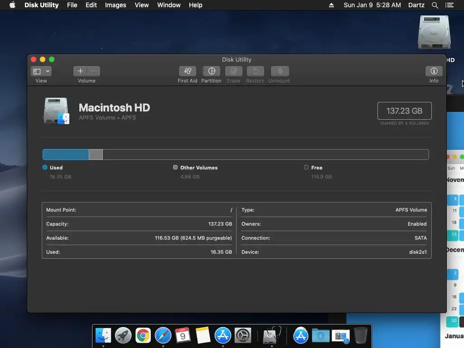Click the 116.53 GB Available value
464x348 pixels.
(x=193, y=238)
